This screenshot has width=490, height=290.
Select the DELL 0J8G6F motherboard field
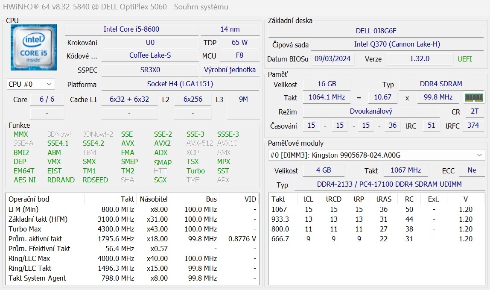(376, 31)
